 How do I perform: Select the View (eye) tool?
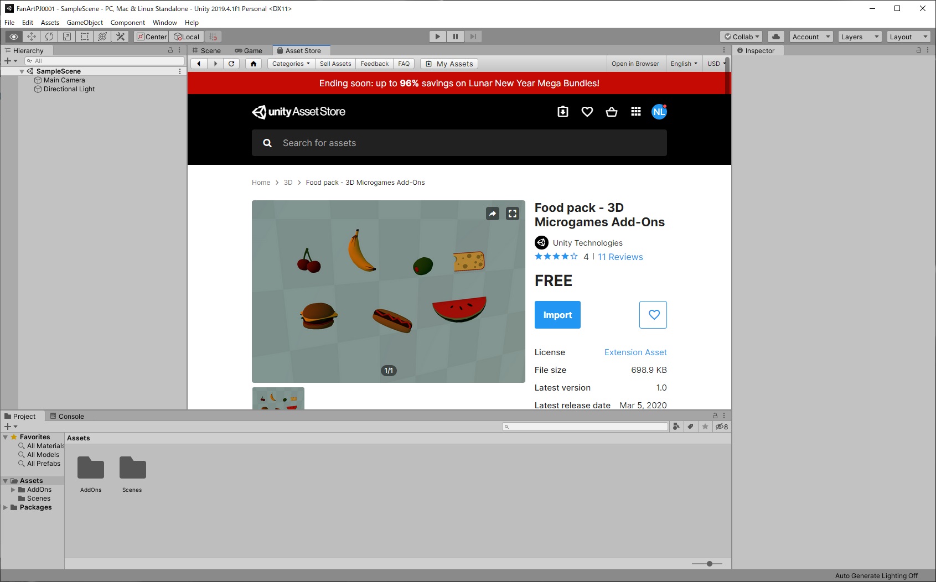14,37
